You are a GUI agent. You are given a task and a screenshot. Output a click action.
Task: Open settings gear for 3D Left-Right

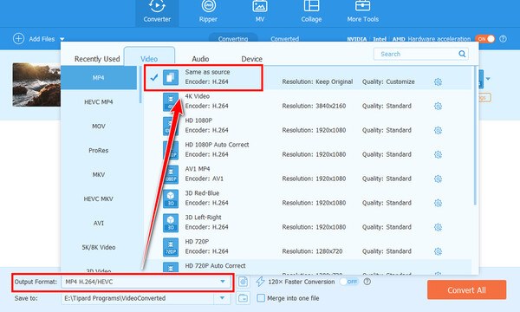[x=438, y=227]
